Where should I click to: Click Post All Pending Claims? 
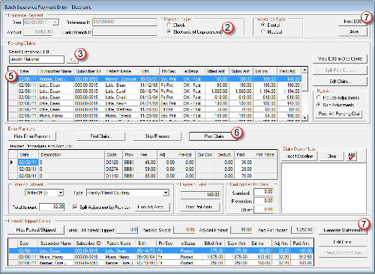[339, 114]
